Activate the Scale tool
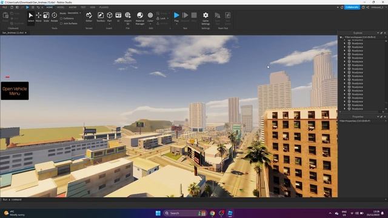Viewport: 388px width, 218px height. point(46,17)
